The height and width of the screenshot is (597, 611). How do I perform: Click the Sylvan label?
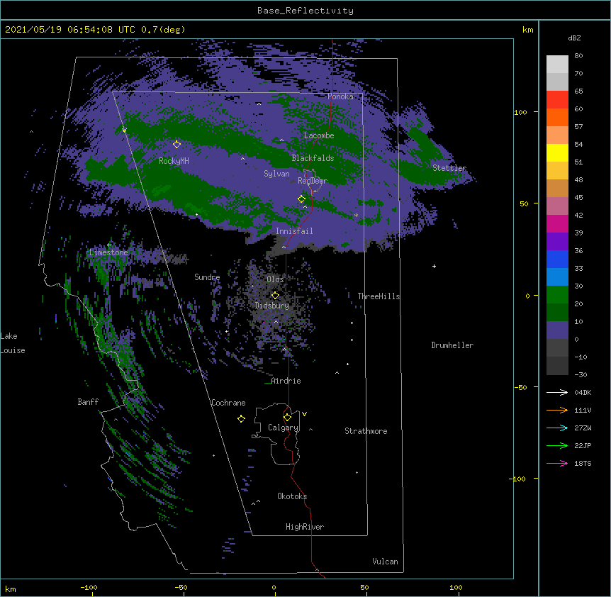[276, 174]
